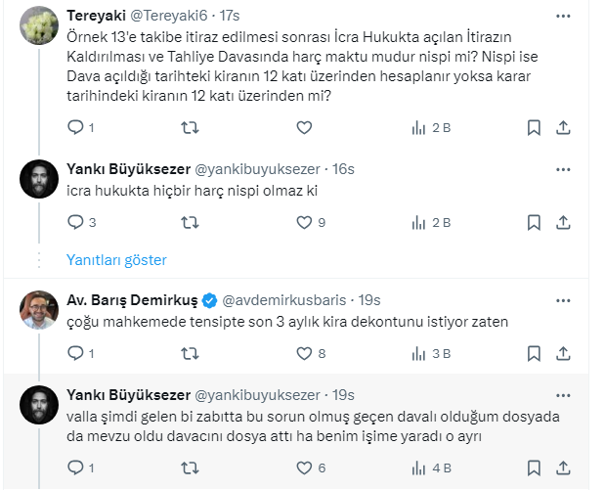This screenshot has height=490, width=605.
Task: Open more options on Tereyaki's tweet
Action: [x=564, y=17]
